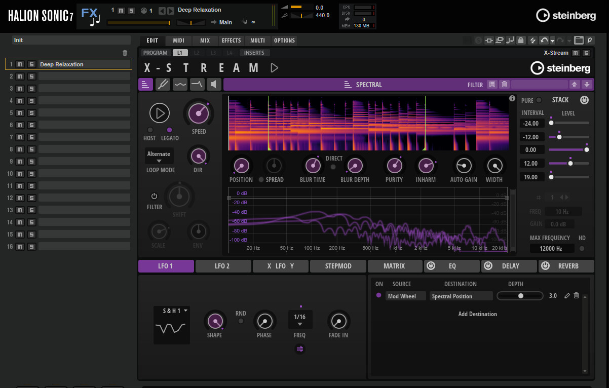Switch to the EFFECTS tab

(231, 41)
